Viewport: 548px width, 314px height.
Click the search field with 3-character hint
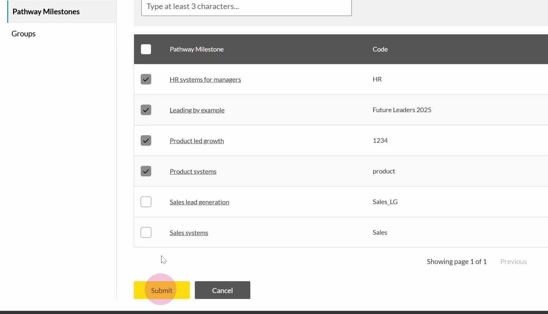[246, 7]
